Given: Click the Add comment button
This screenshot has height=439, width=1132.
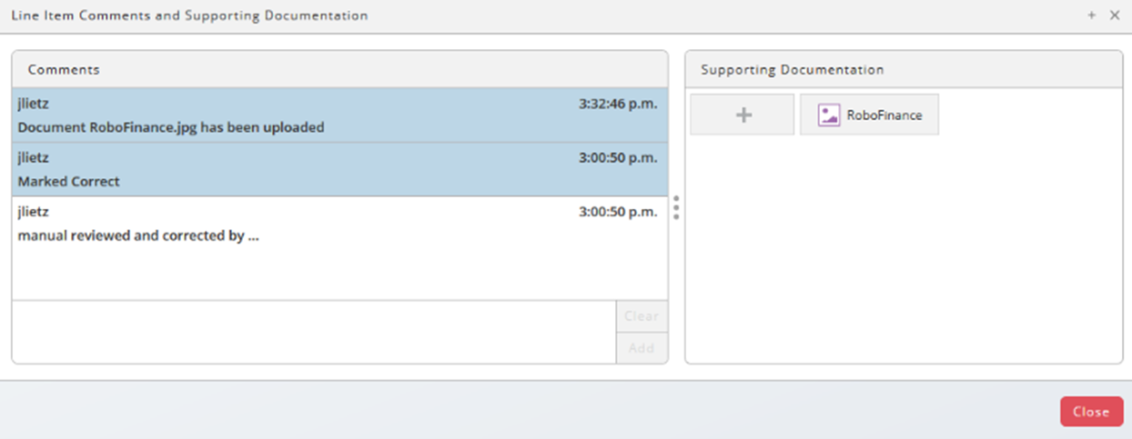Looking at the screenshot, I should click(642, 348).
